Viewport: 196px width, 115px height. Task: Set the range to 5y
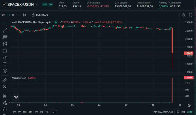pyautogui.click(x=14, y=112)
